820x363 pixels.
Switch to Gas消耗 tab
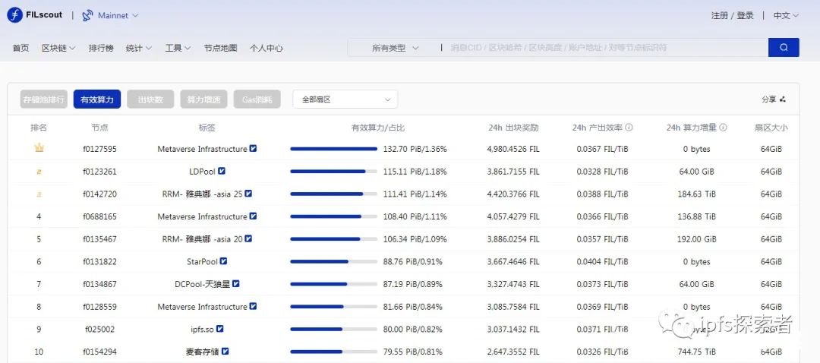click(257, 99)
